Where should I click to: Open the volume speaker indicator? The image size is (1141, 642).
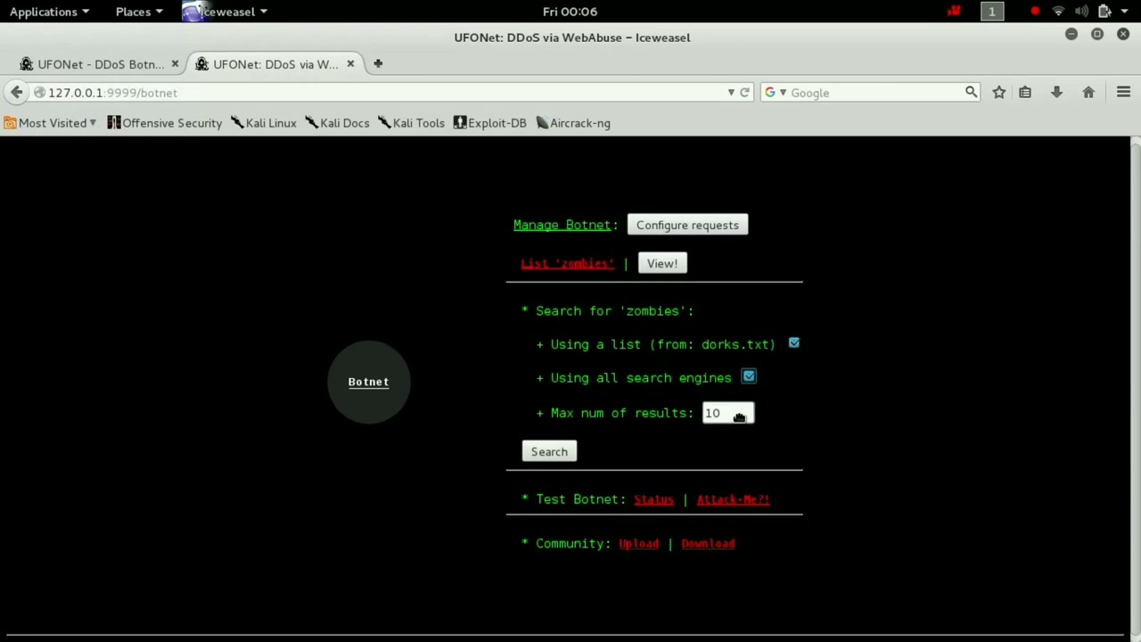[x=1081, y=12]
